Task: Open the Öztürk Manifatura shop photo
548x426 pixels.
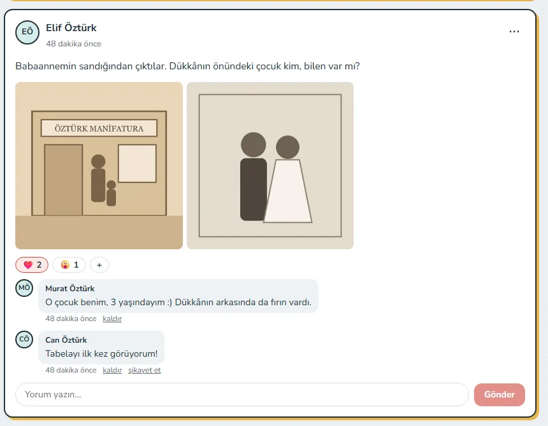Action: [99, 165]
